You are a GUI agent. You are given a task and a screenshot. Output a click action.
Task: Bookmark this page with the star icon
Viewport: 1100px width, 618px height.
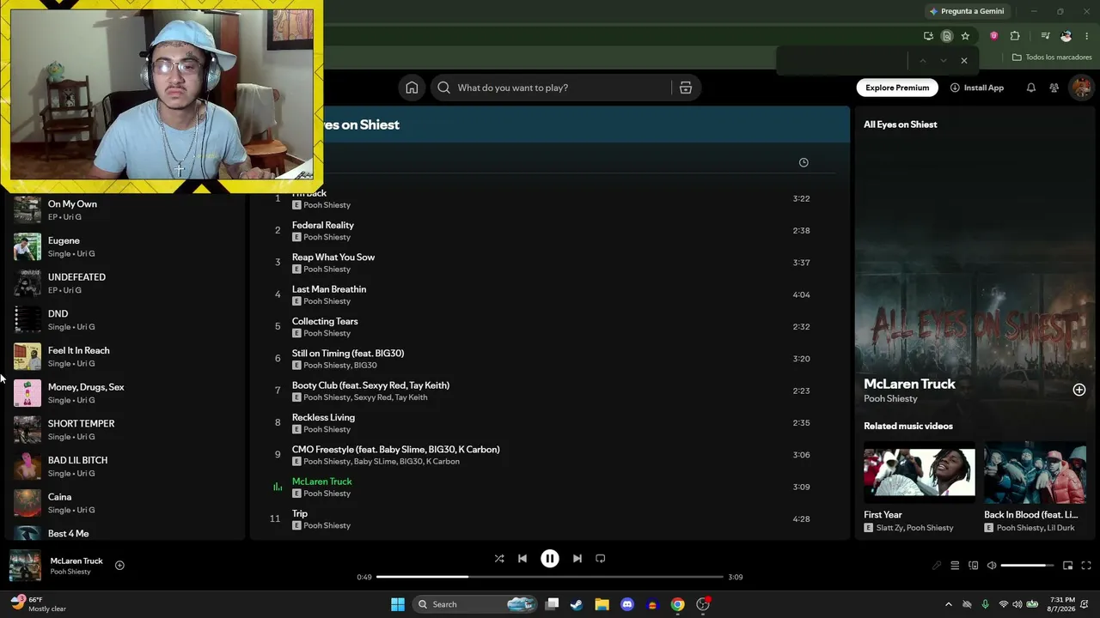[965, 36]
